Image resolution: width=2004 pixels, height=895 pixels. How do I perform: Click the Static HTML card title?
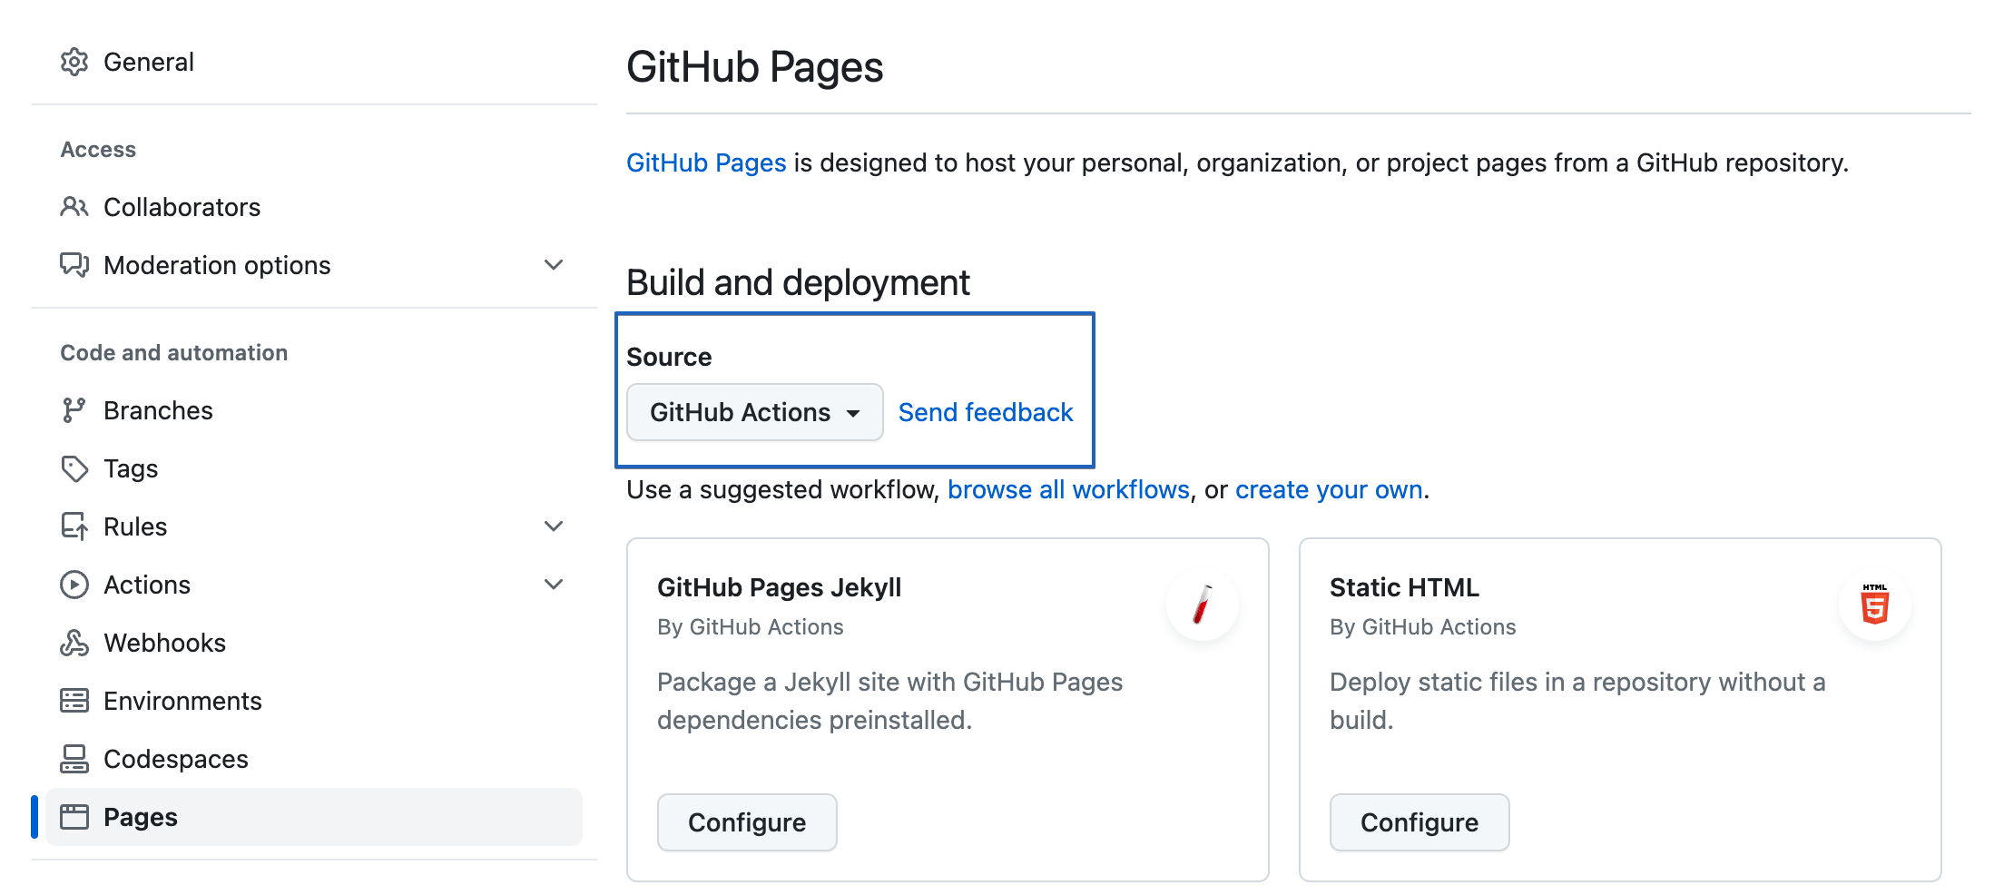tap(1404, 587)
